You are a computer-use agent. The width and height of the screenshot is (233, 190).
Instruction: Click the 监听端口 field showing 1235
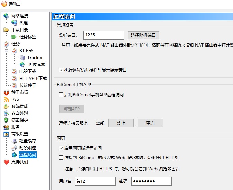[x=104, y=35]
